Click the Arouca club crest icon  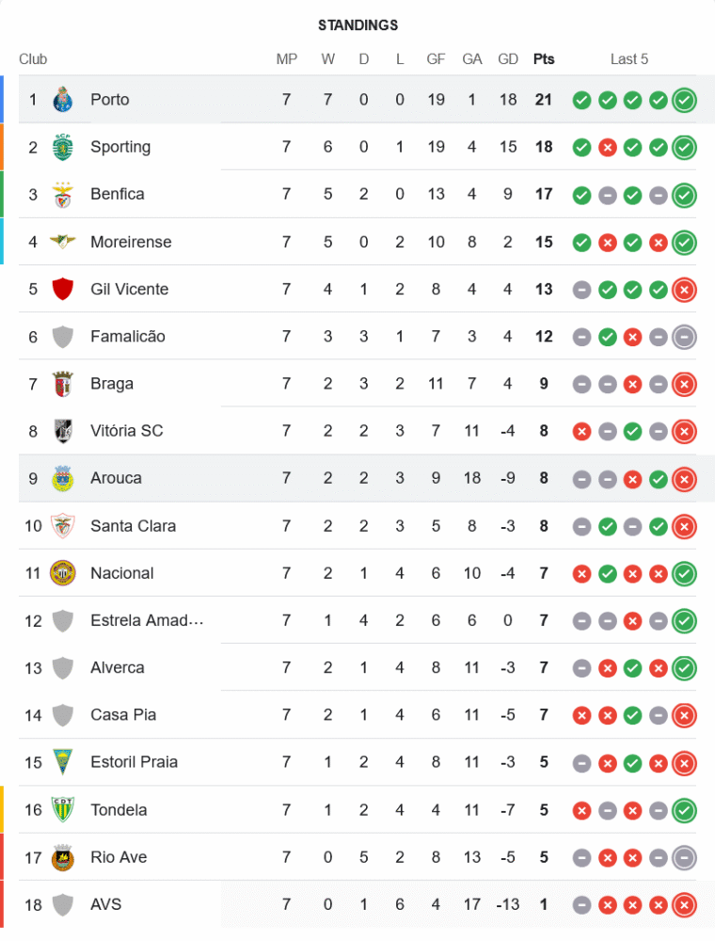pos(63,478)
